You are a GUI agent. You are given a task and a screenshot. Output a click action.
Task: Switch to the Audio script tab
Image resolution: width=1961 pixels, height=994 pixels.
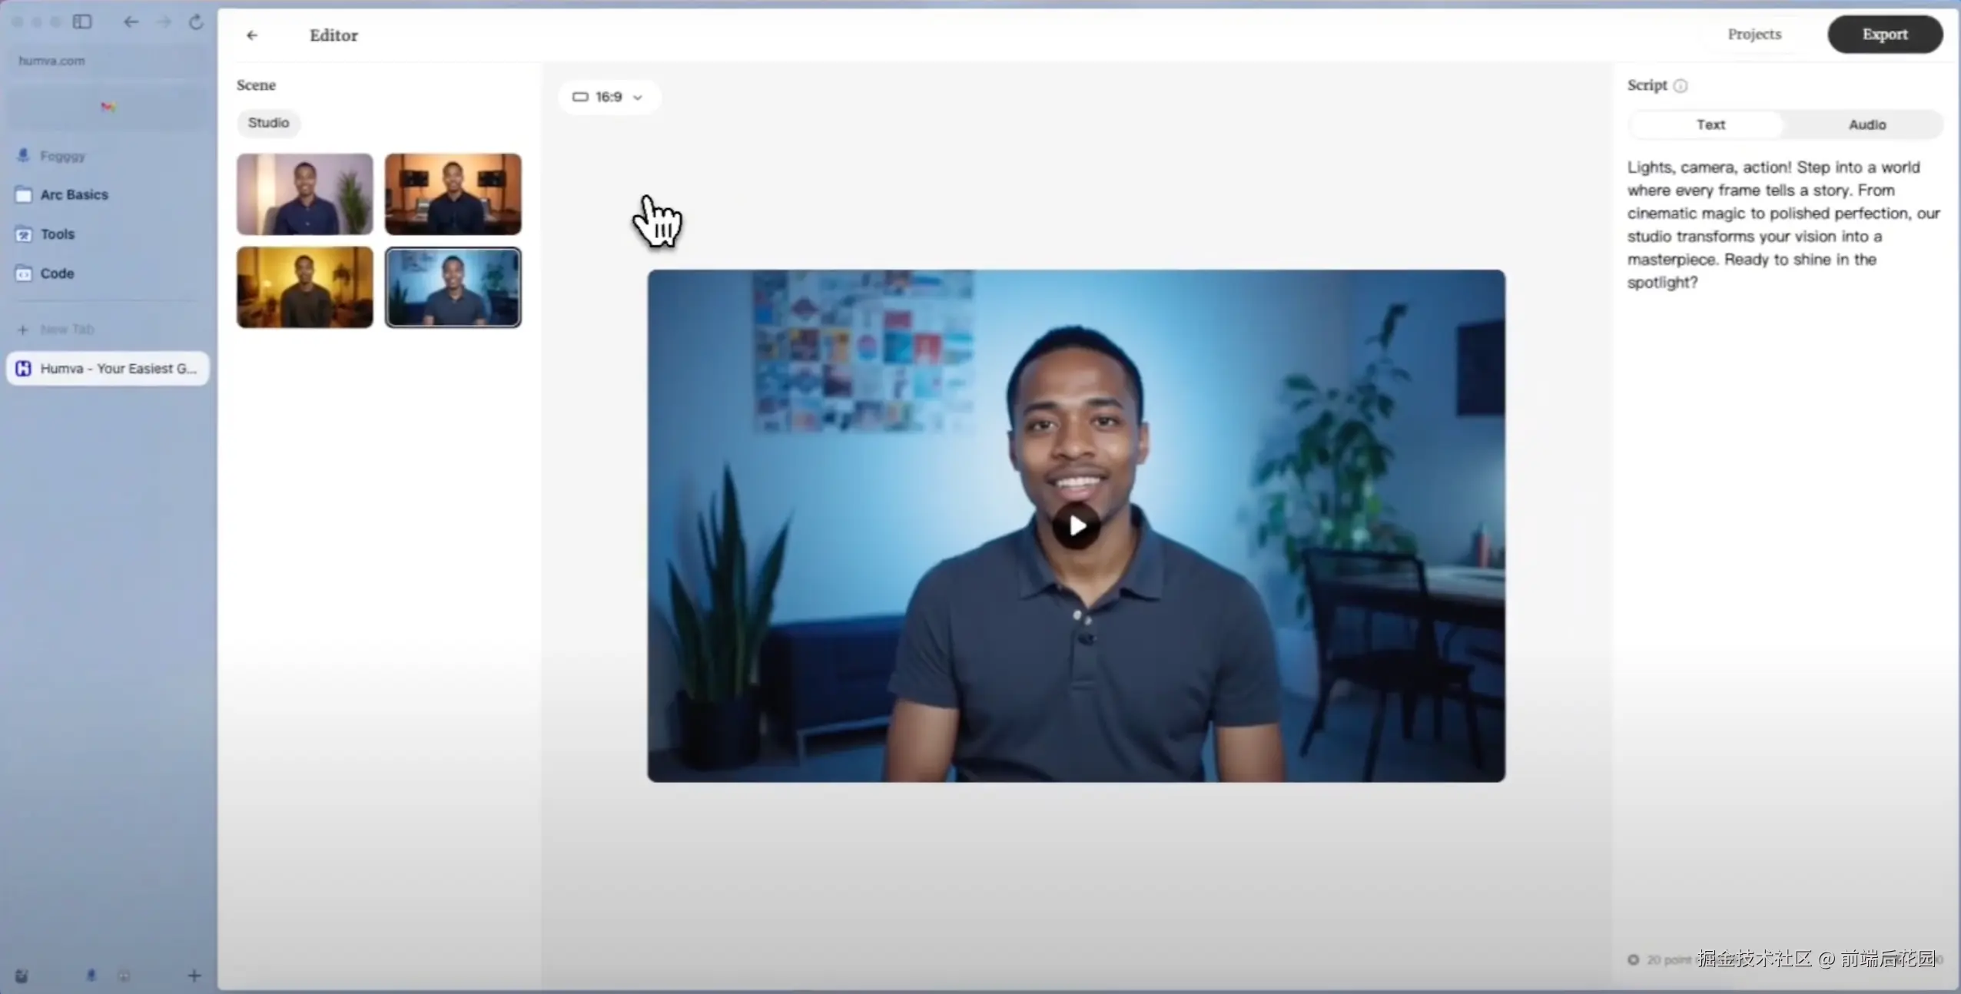[1866, 124]
